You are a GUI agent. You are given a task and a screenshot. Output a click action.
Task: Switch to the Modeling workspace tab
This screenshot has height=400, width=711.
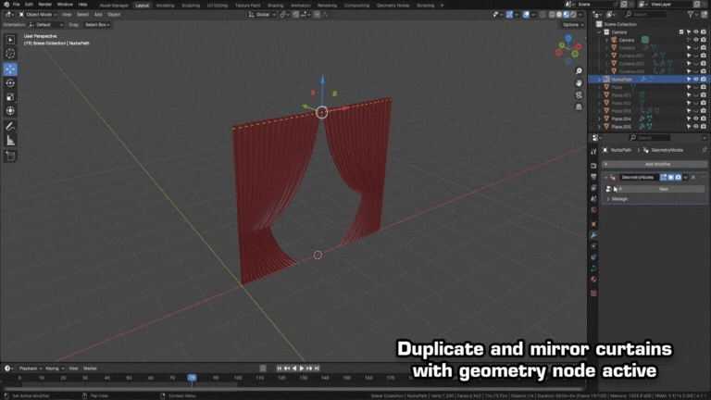[165, 6]
